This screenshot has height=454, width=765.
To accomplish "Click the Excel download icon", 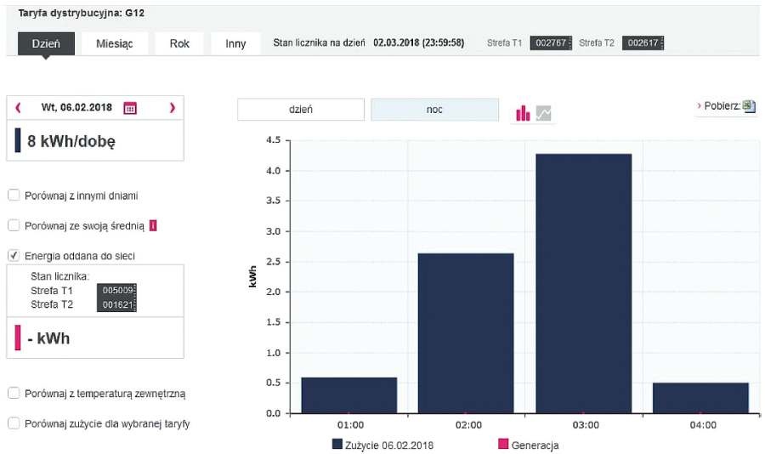I will [749, 106].
